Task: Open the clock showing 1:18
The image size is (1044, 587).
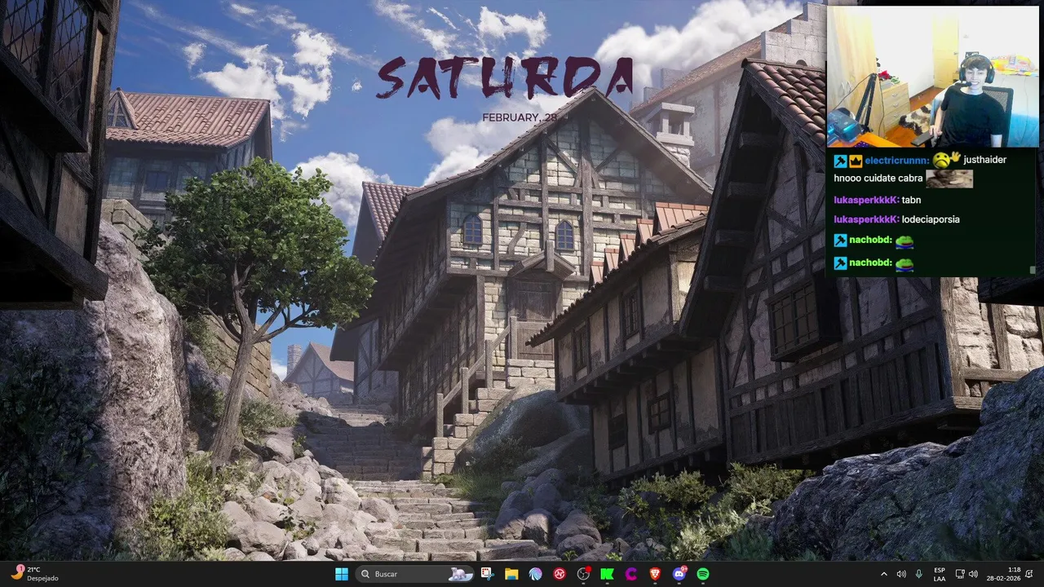Action: pyautogui.click(x=1004, y=574)
